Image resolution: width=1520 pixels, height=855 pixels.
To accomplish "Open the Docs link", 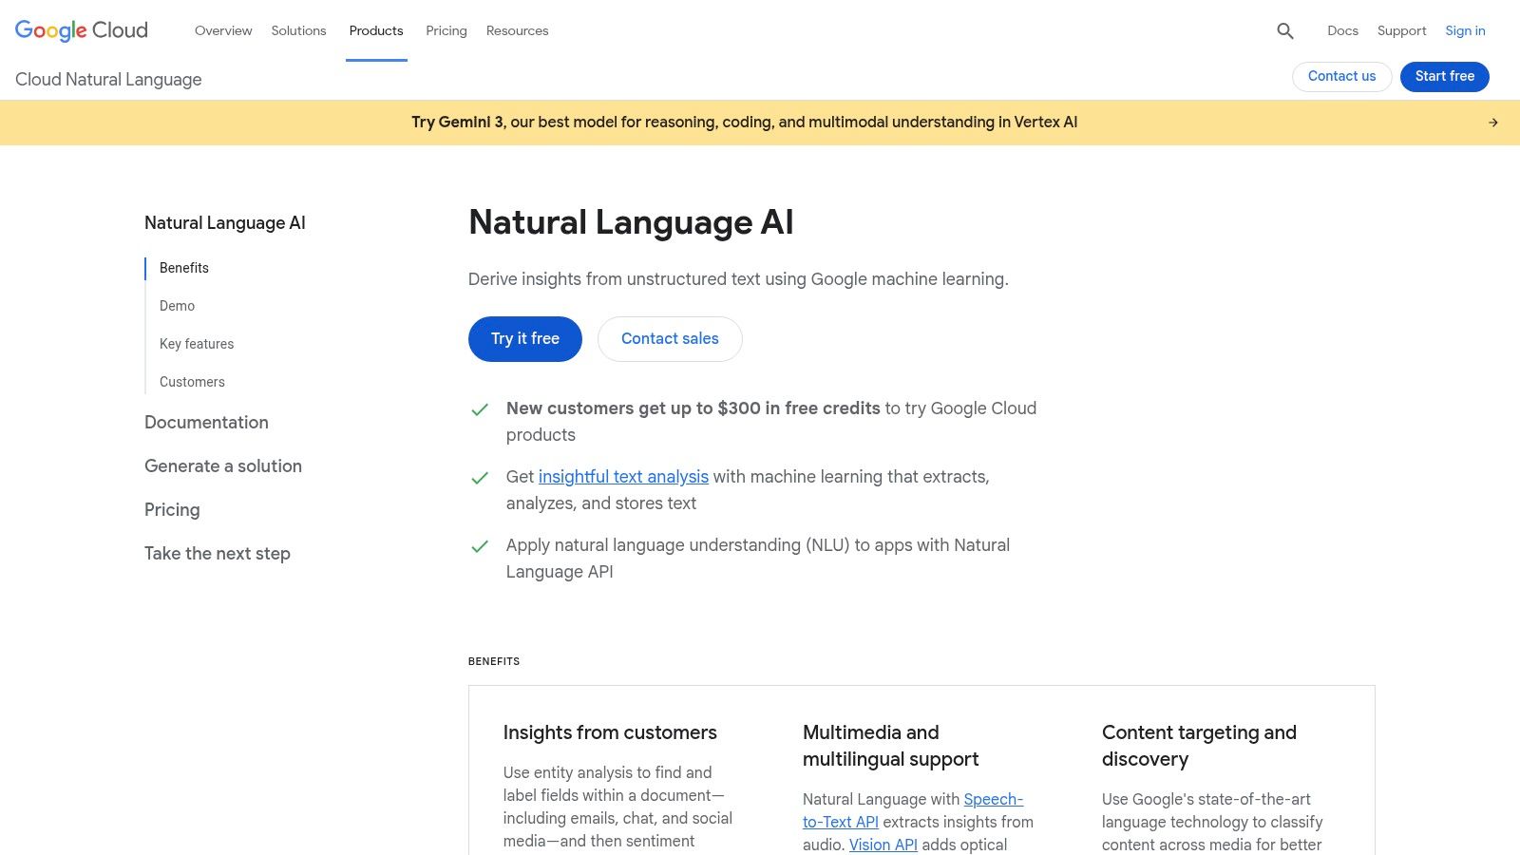I will [1342, 30].
